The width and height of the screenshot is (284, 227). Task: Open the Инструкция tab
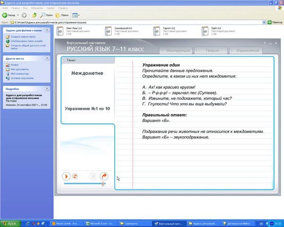(176, 50)
